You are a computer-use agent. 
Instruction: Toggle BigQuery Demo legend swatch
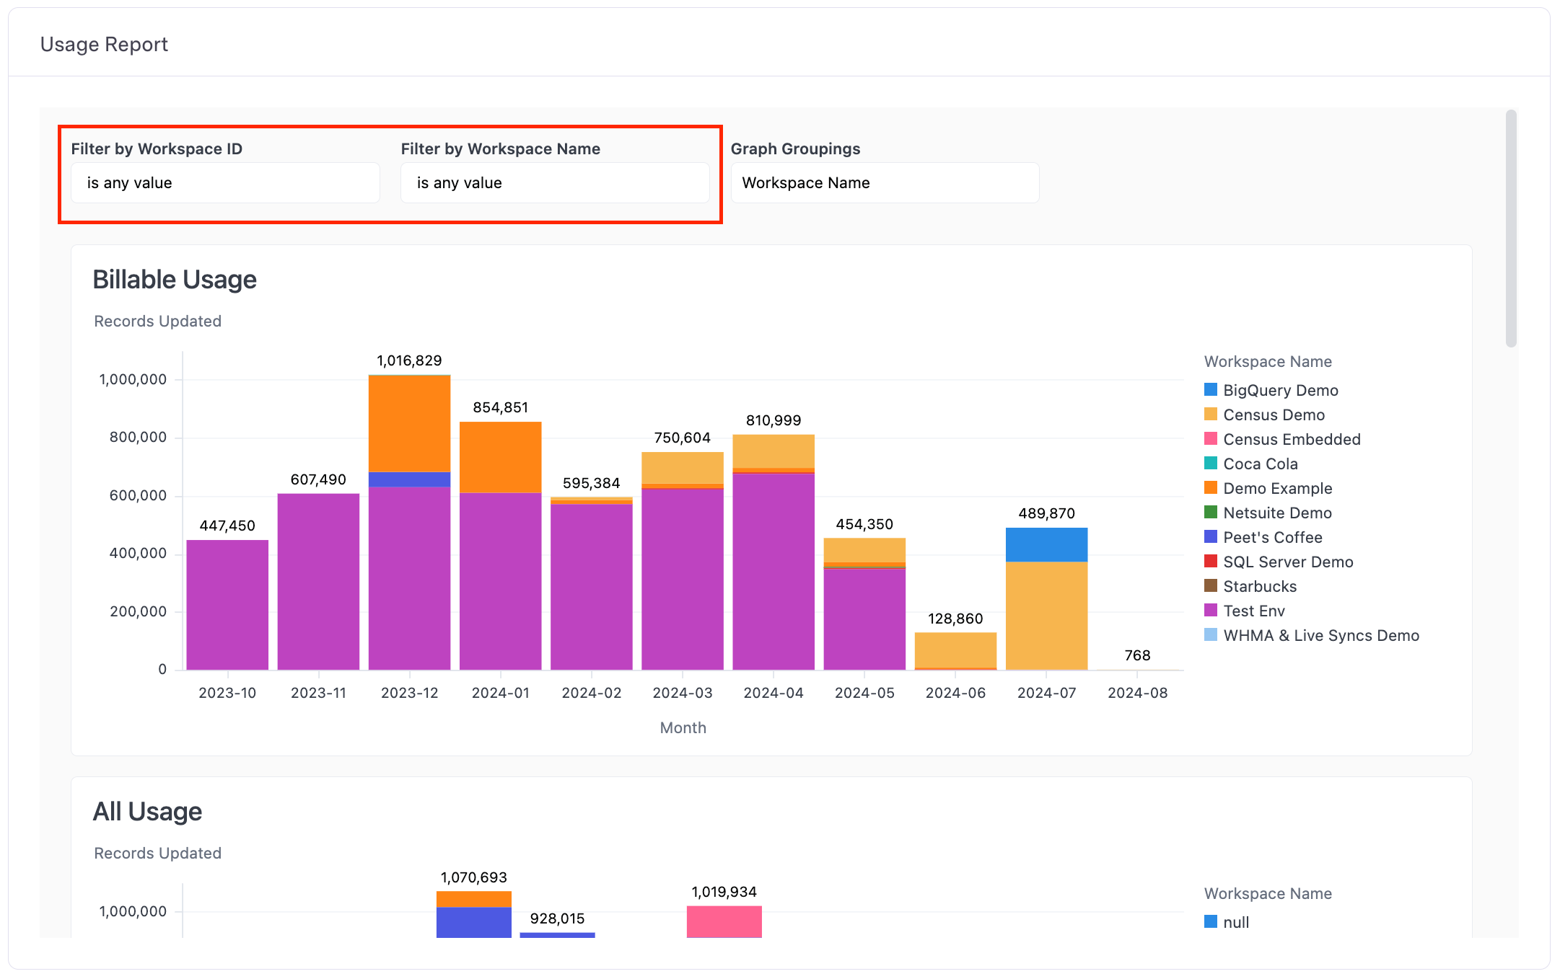click(x=1211, y=390)
